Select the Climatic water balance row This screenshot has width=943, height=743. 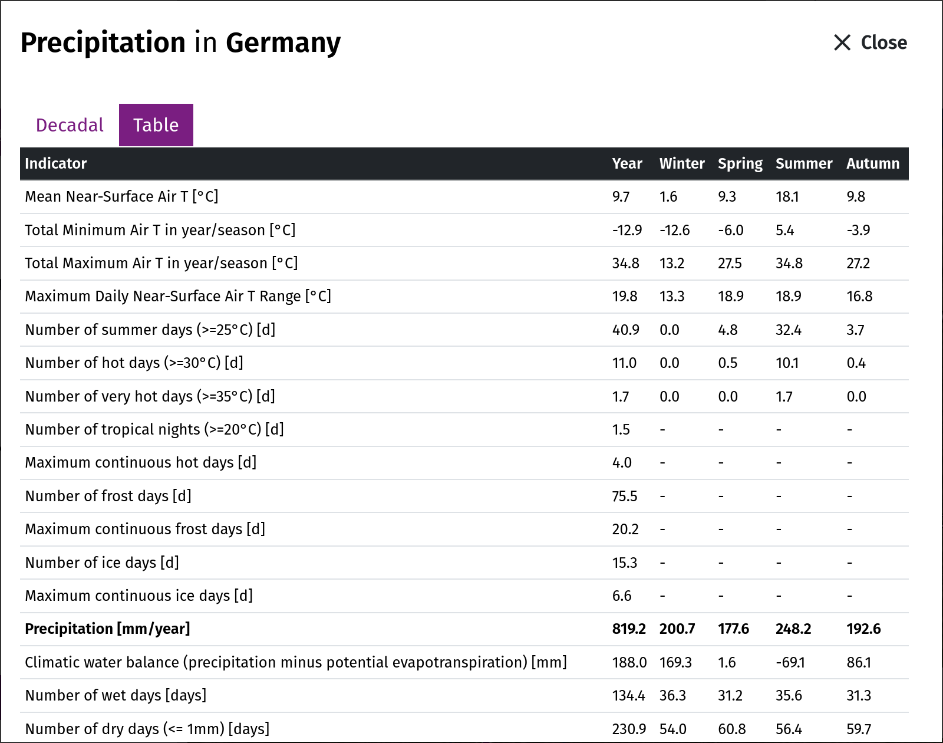464,662
